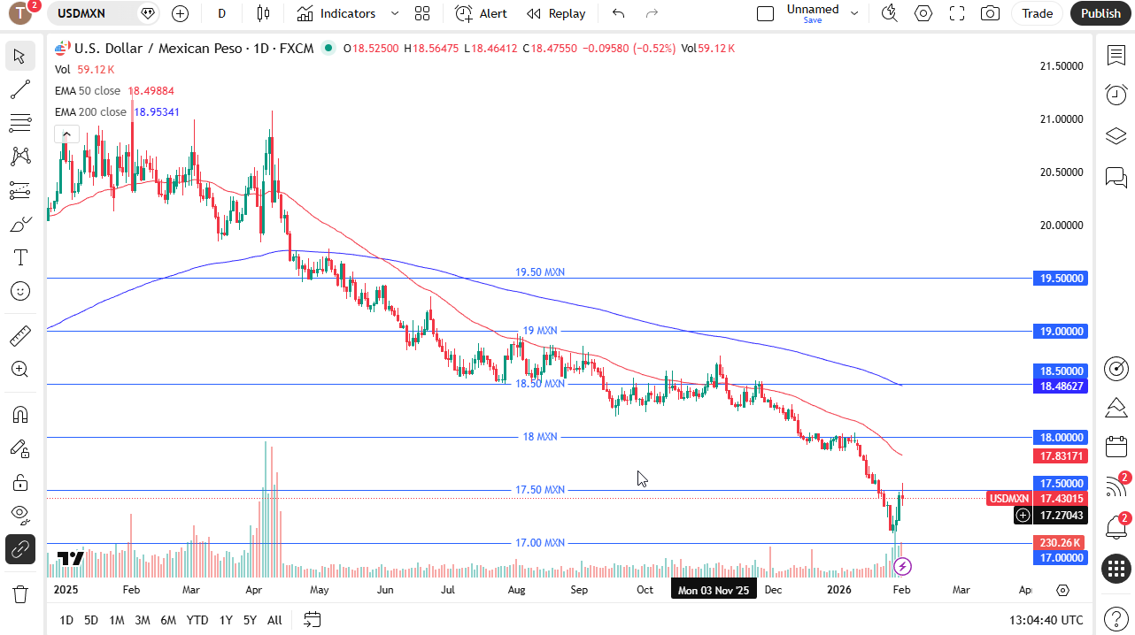Toggle lock all drawing tools
The height and width of the screenshot is (635, 1135).
coord(19,482)
